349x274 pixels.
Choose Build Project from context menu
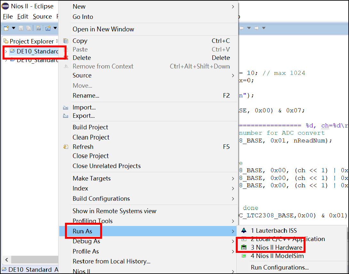tap(148, 127)
